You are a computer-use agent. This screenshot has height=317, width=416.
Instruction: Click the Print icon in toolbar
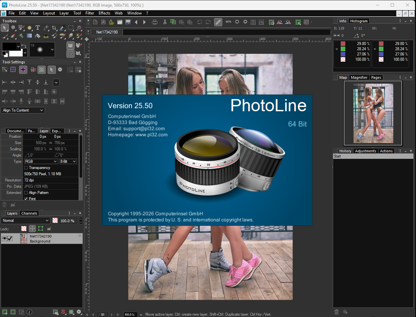155,22
